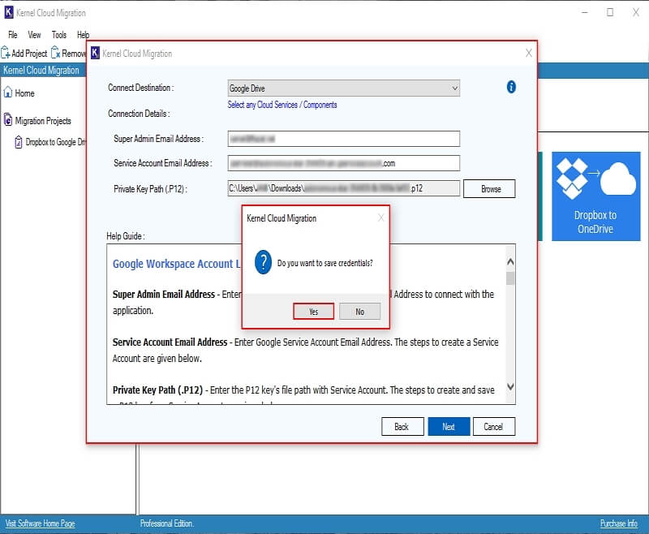Image resolution: width=649 pixels, height=534 pixels.
Task: Click the Private Key Path field
Action: click(343, 188)
